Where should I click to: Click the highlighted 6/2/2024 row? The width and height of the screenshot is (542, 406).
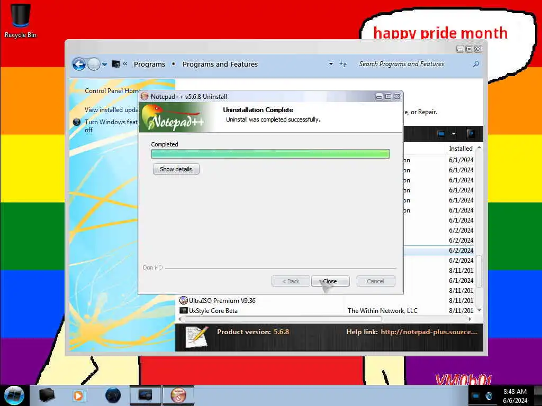point(439,250)
